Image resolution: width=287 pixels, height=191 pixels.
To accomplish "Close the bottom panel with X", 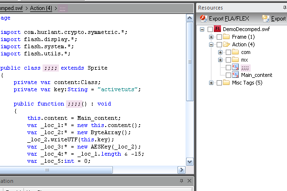I will coord(189,181).
